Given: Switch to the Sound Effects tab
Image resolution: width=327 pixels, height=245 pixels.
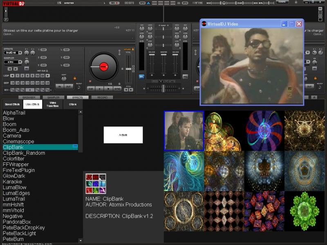Looking at the screenshot, I should 12,105.
